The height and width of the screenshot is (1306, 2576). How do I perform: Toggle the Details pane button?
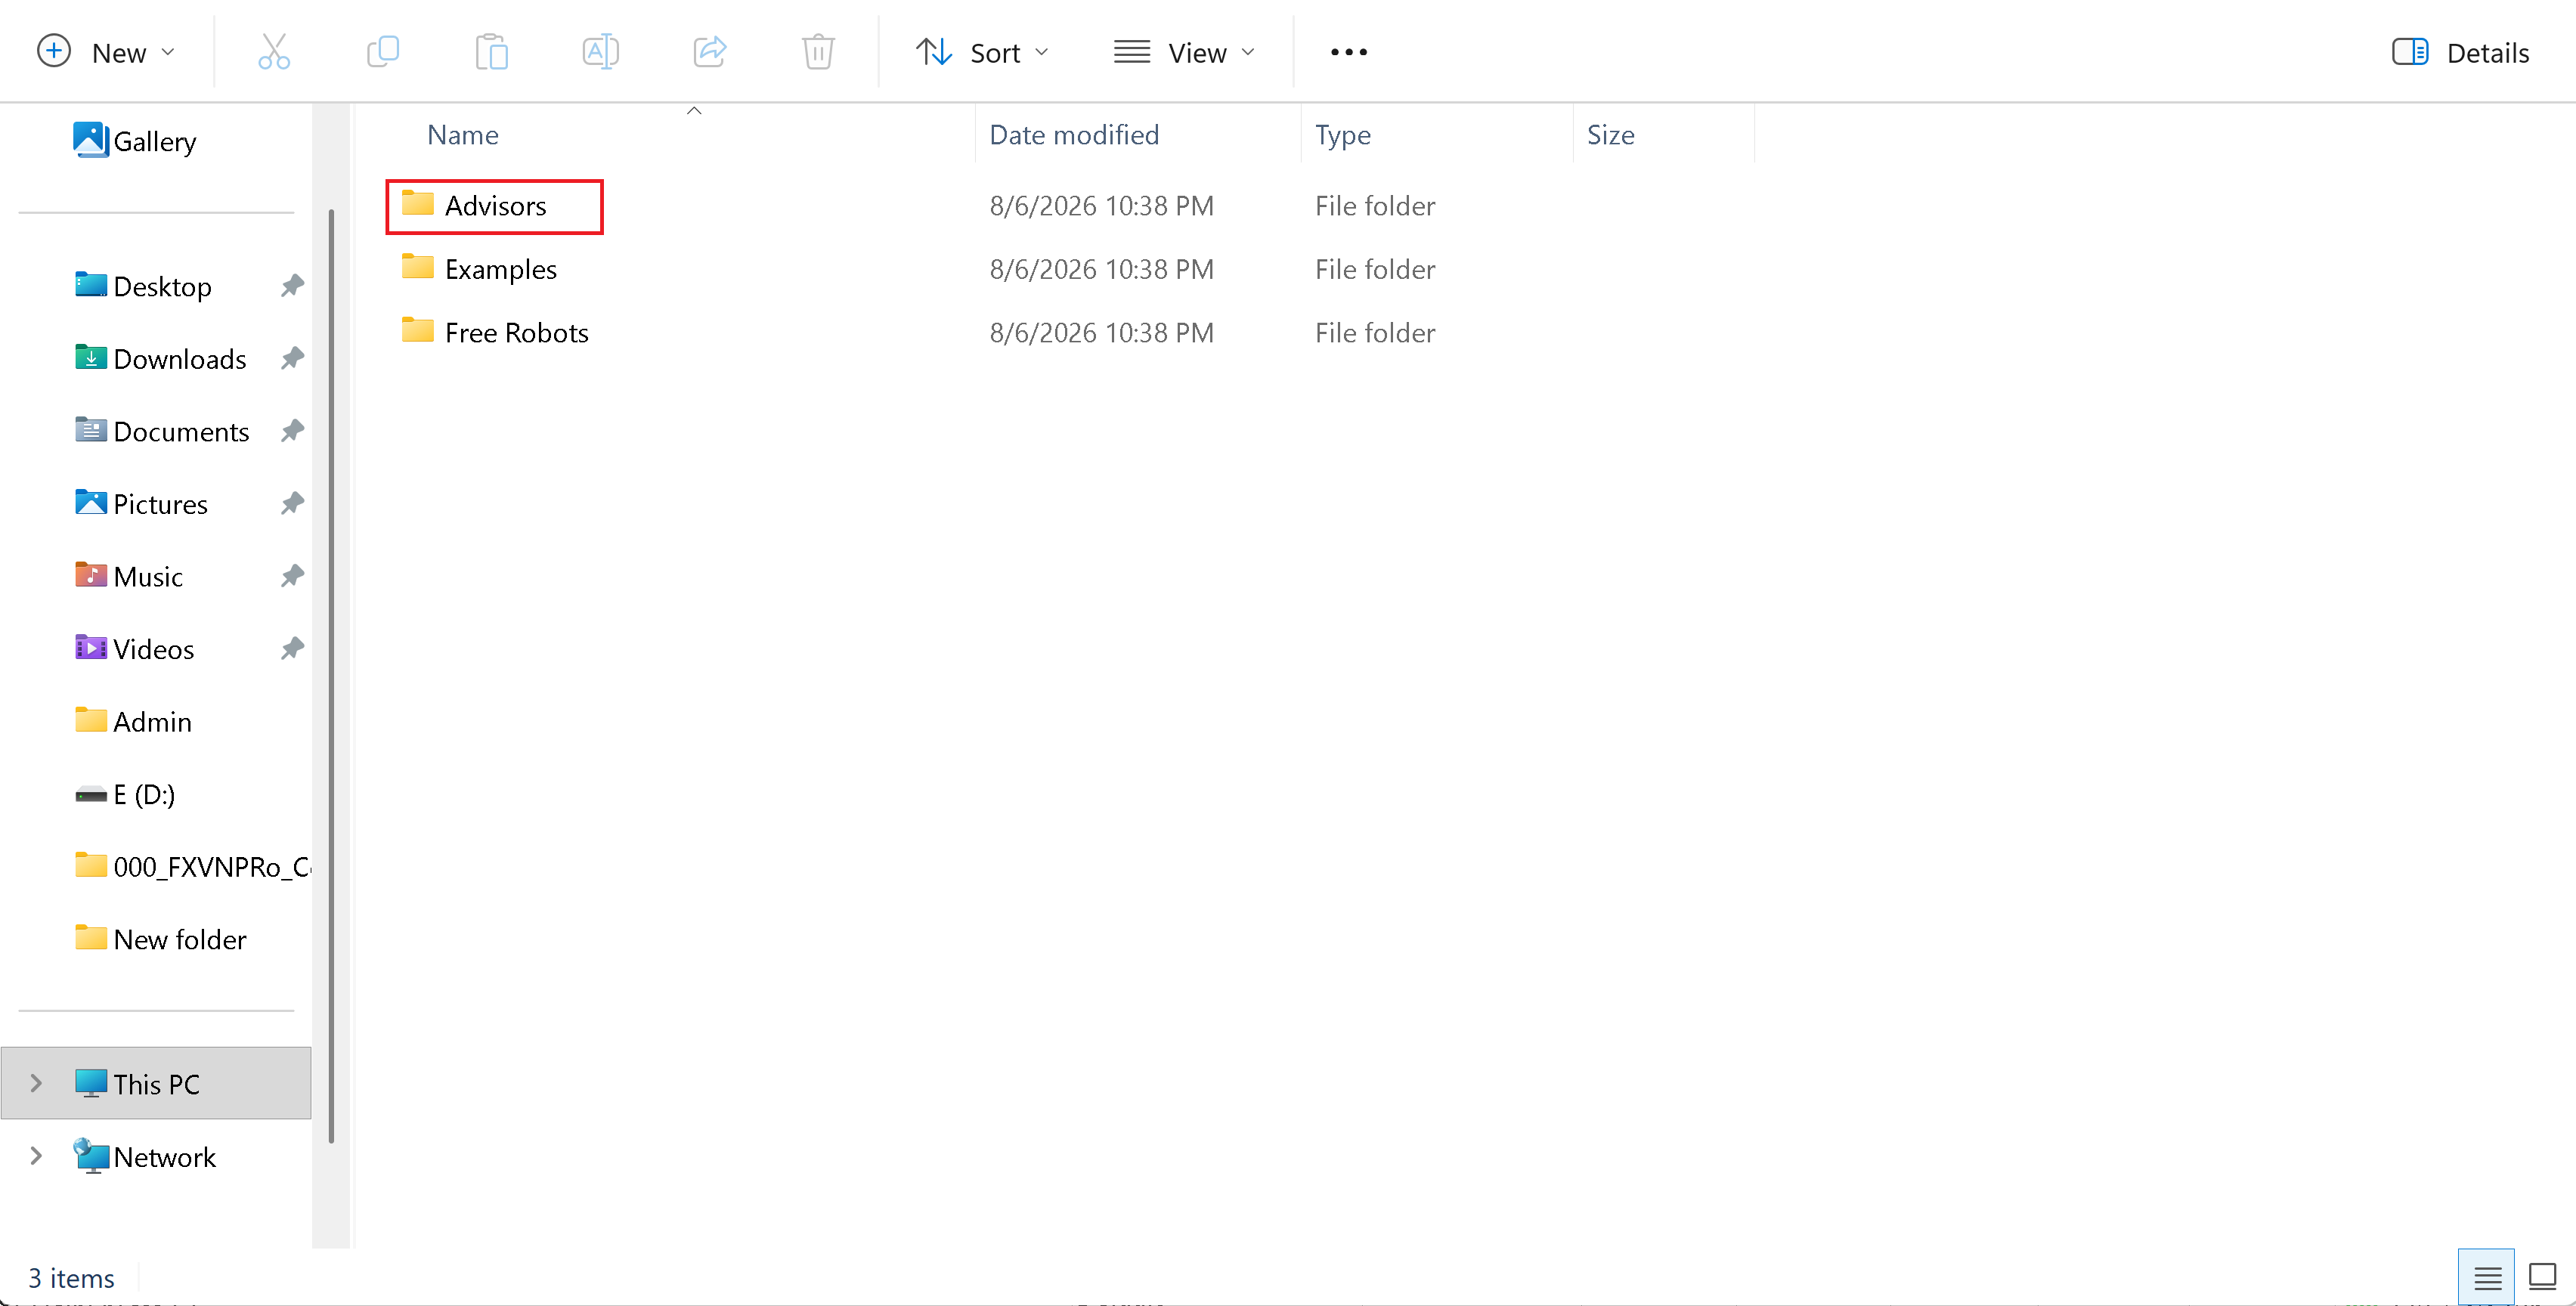[2460, 52]
